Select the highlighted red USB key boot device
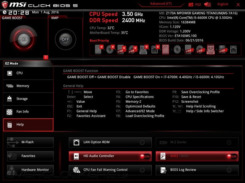The width and height of the screenshot is (245, 183). pyautogui.click(x=211, y=49)
